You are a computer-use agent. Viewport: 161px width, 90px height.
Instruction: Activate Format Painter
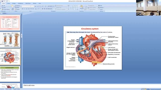[x=6, y=9]
